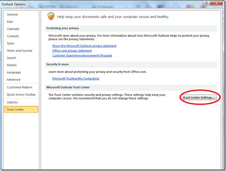
Task: Click the Protecting your privacy heading
Action: pyautogui.click(x=62, y=28)
